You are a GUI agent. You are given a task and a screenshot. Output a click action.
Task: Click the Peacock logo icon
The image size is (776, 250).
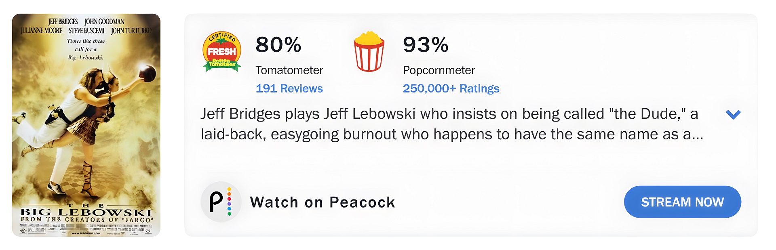pos(221,202)
